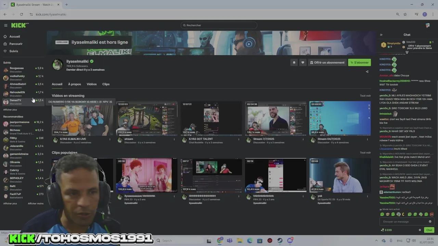This screenshot has height=246, width=438.
Task: Open ILYAS GOT TALENT video thumbnail
Action: click(x=211, y=118)
